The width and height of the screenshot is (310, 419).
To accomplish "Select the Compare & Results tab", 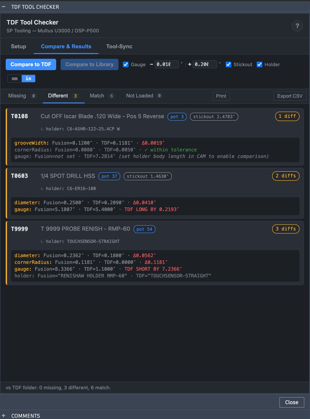I will (66, 46).
